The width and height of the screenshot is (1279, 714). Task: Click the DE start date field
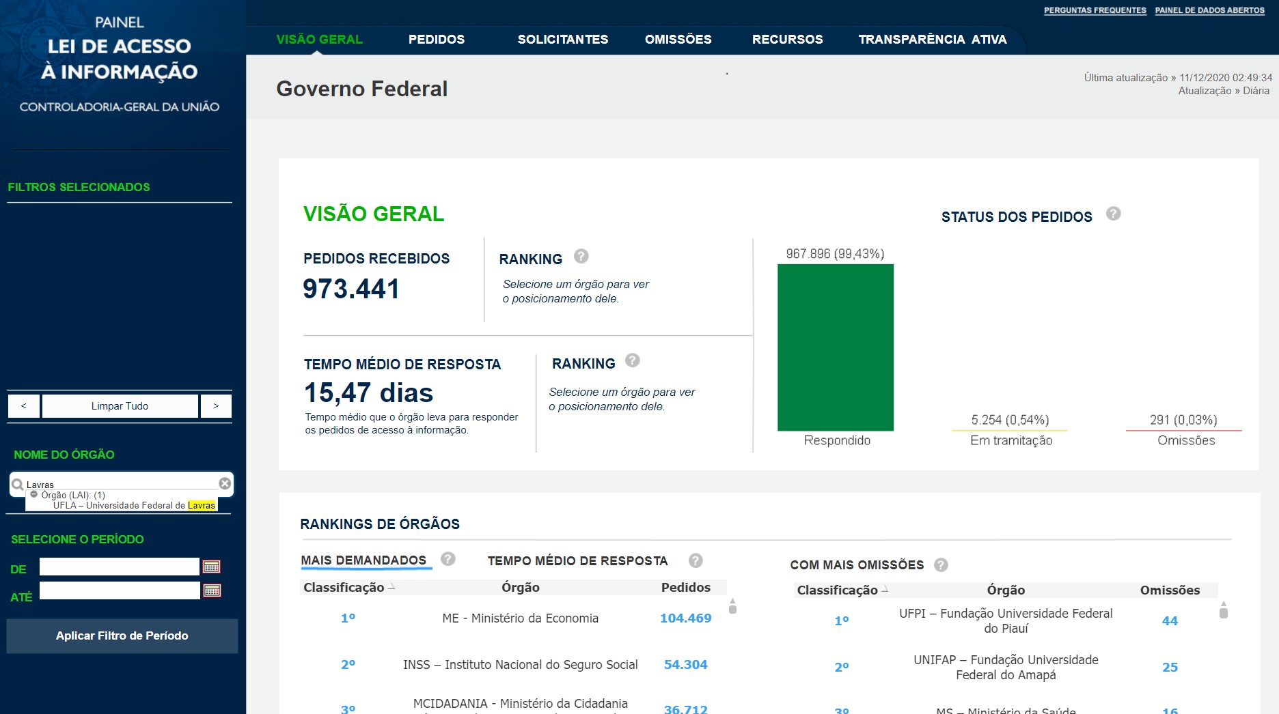point(119,567)
